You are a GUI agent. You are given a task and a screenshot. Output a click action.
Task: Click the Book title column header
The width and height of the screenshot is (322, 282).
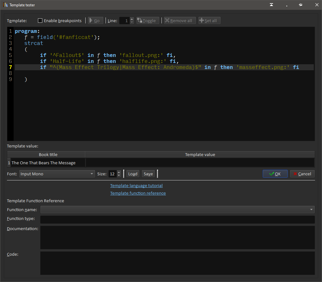pos(48,154)
